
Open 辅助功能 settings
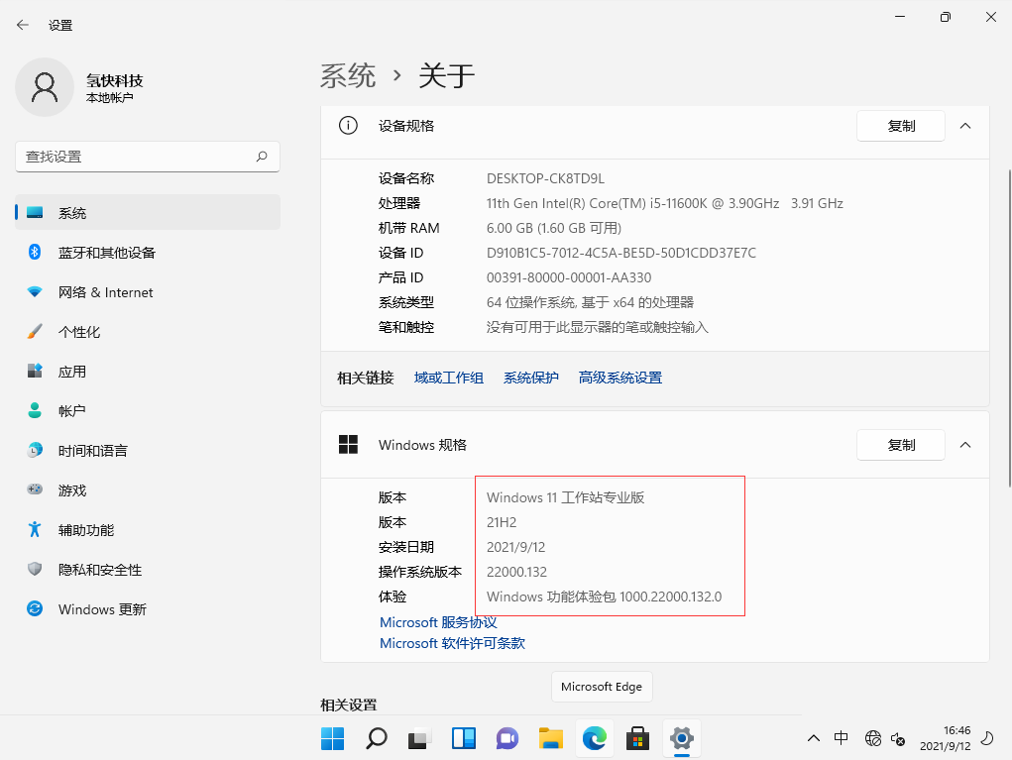pyautogui.click(x=148, y=530)
